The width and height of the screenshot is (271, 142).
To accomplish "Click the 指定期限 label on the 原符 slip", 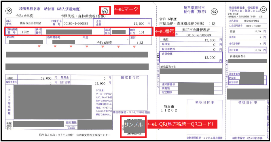I will coord(167,92).
